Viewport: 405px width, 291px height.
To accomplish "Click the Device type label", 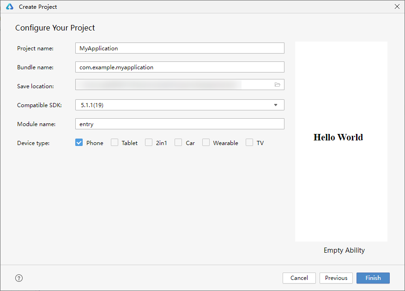I will click(33, 143).
